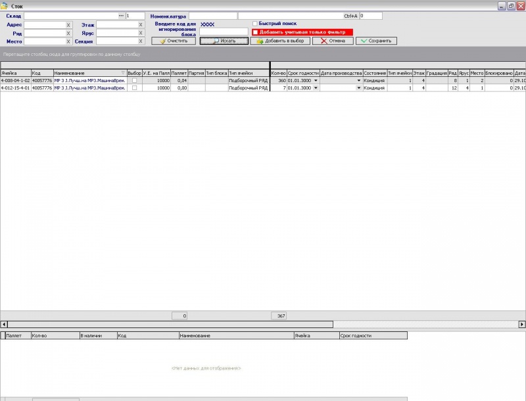Enable the Быстрый поиск checkbox
Screen dimensions: 526x401
click(255, 24)
